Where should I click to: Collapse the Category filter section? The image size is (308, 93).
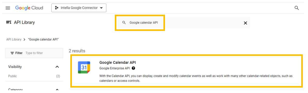[57, 90]
